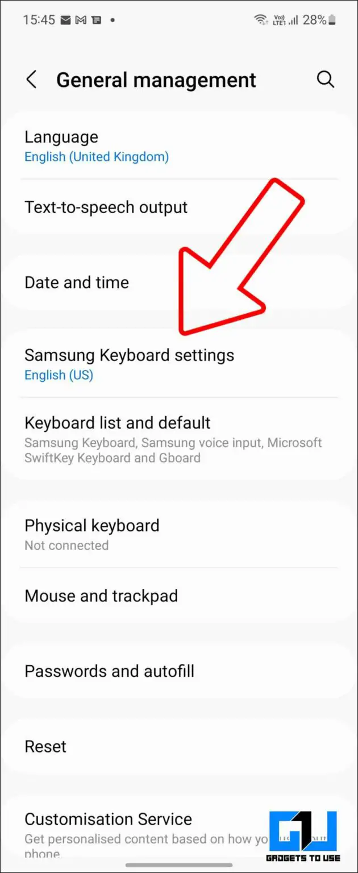Tap the message notification icon
358x873 pixels.
95,20
